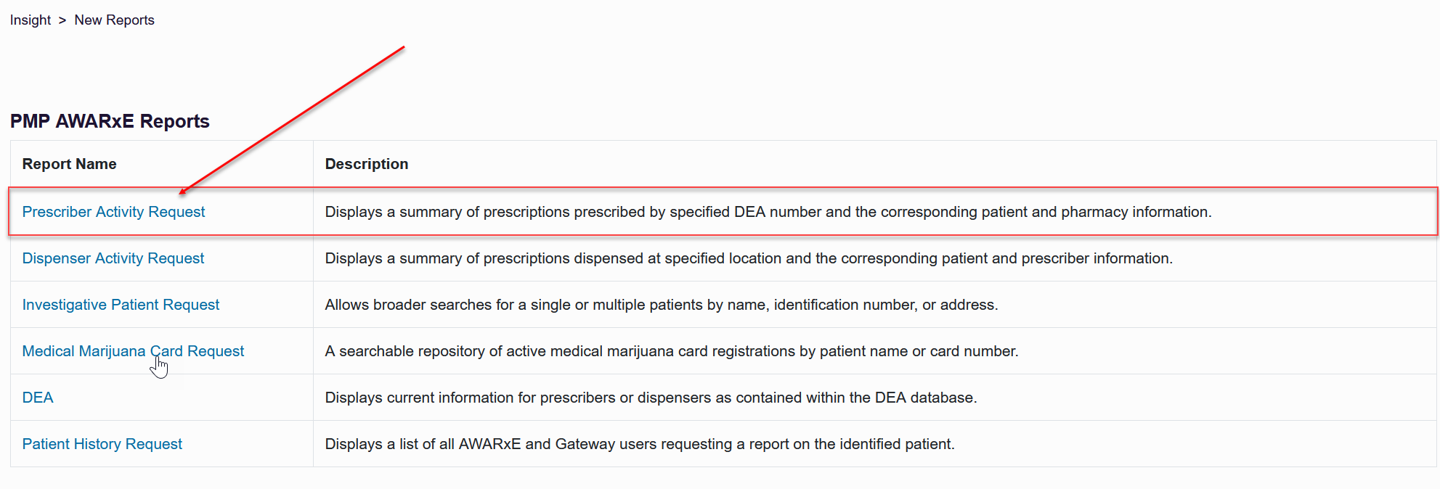The image size is (1440, 489).
Task: Open the Dispenser Activity Request report
Action: tap(113, 258)
